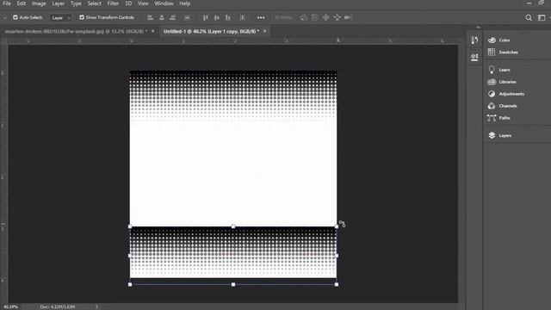Open the Properties panel icon
Screen dimensions: 551x310
coord(474,57)
